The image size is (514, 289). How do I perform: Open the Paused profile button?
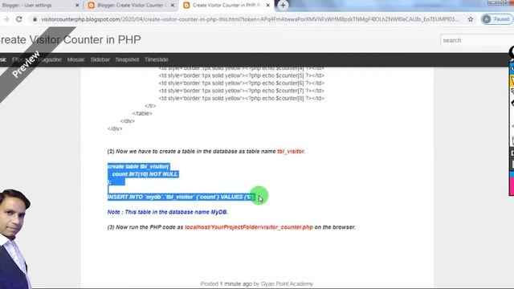[x=497, y=19]
